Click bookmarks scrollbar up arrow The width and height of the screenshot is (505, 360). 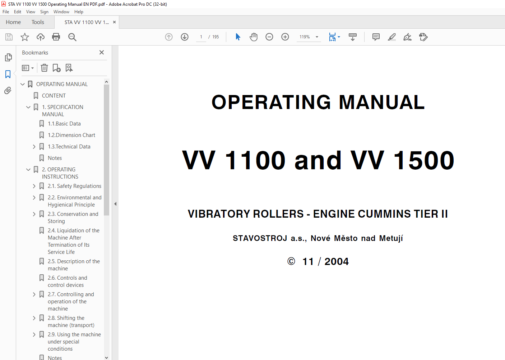coord(106,82)
